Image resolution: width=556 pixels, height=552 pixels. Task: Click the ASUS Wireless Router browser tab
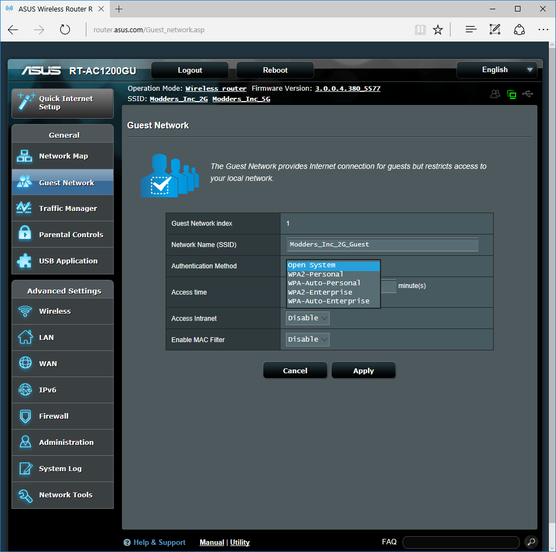click(x=55, y=9)
